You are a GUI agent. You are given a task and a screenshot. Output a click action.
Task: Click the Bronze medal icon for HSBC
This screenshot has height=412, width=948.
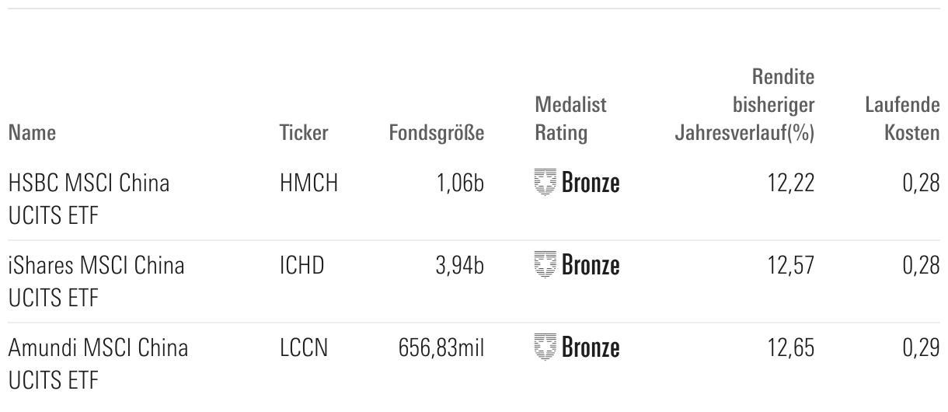(x=546, y=183)
